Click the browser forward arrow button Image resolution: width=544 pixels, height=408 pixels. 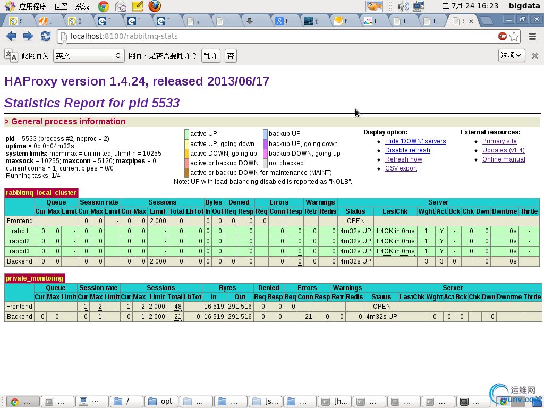(28, 36)
